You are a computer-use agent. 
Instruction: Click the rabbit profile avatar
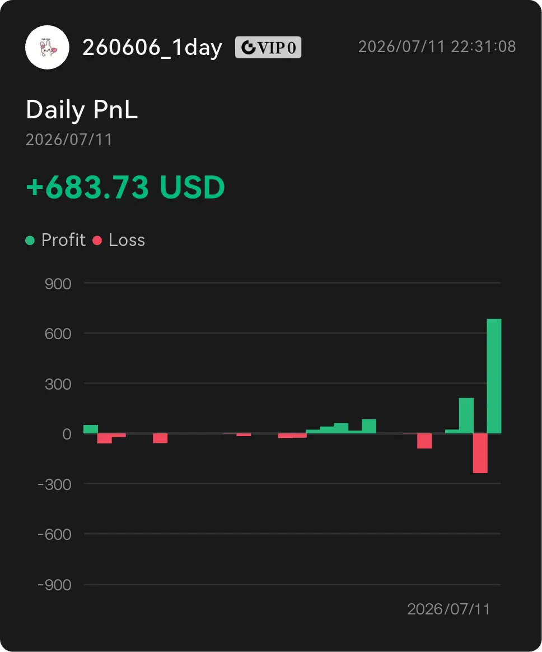[47, 47]
